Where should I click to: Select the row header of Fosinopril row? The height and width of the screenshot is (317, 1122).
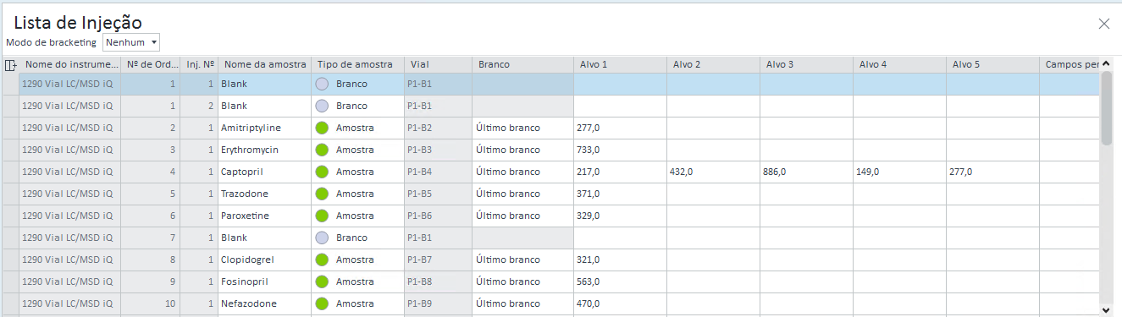tap(10, 281)
